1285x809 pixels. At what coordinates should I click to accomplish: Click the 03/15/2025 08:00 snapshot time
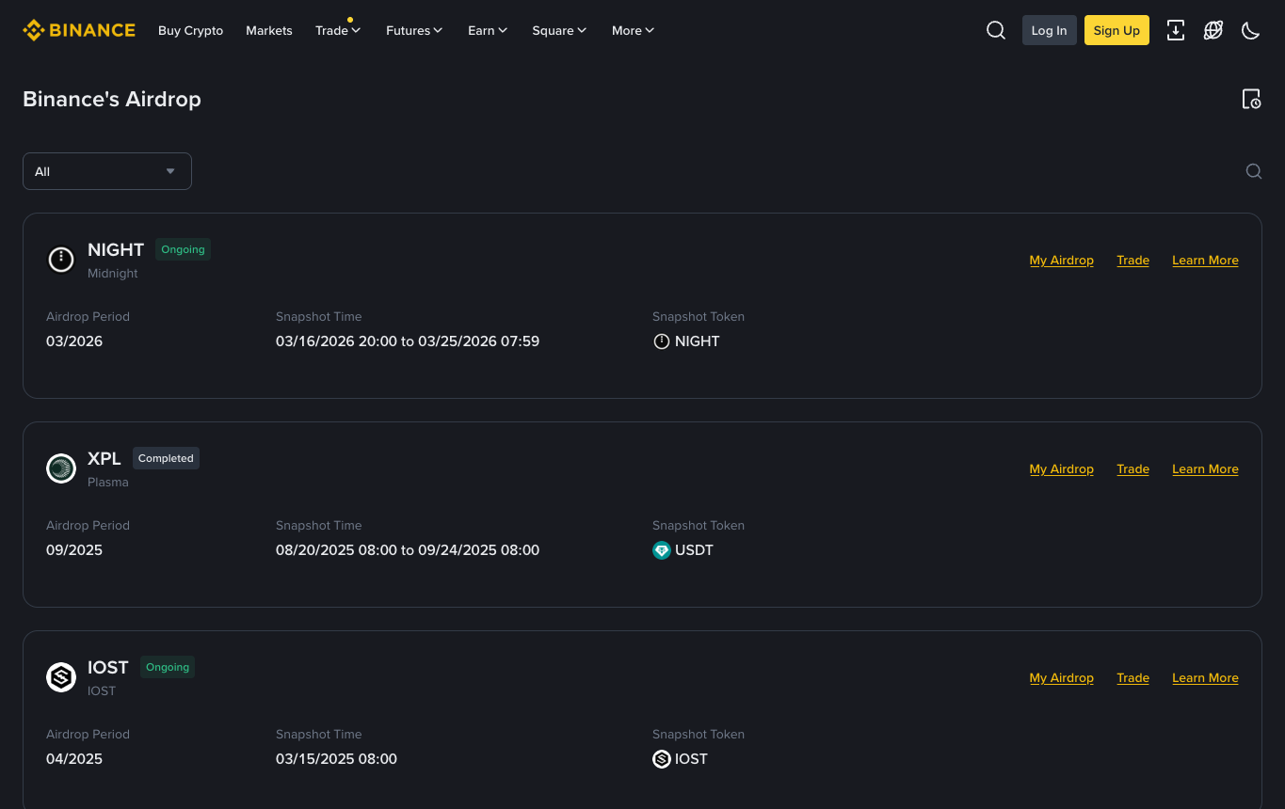(336, 759)
